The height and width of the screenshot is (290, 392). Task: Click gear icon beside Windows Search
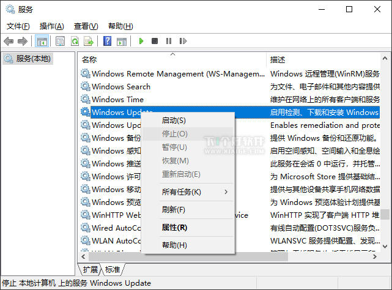85,86
